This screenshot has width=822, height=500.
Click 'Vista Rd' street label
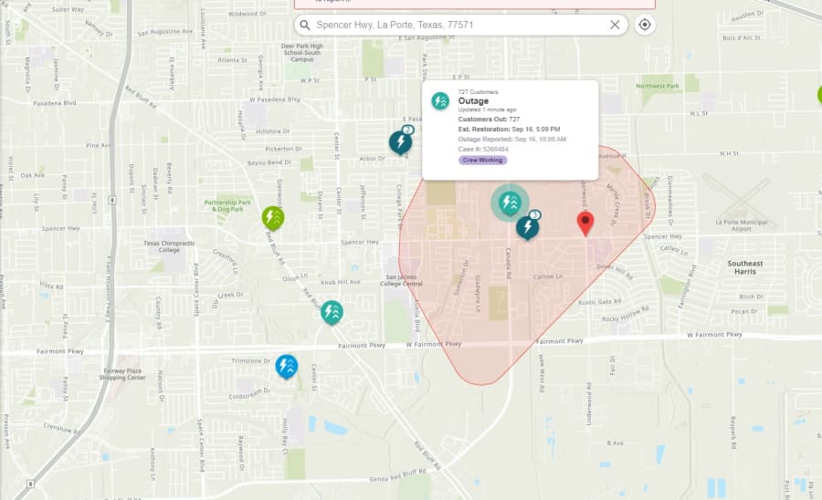point(51,286)
